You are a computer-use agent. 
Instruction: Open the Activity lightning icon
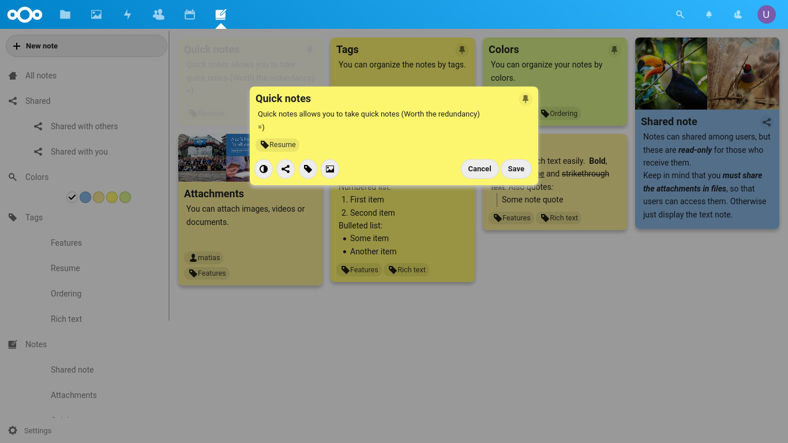[127, 14]
